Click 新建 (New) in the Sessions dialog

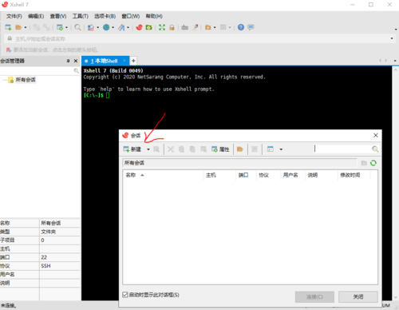pyautogui.click(x=132, y=149)
